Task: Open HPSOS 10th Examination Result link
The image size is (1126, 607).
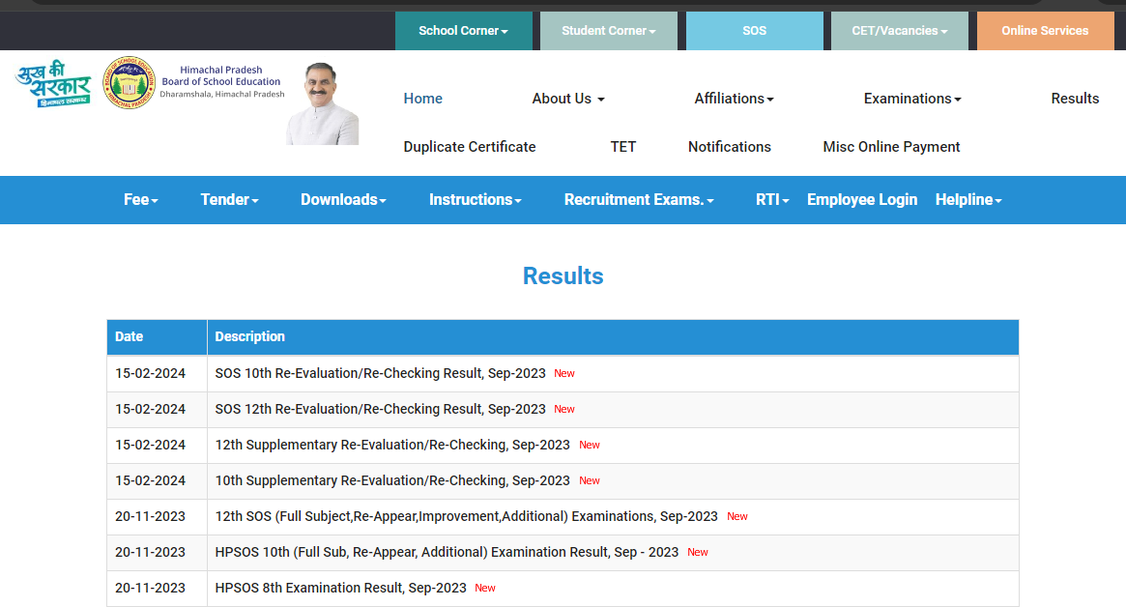Action: pyautogui.click(x=447, y=553)
